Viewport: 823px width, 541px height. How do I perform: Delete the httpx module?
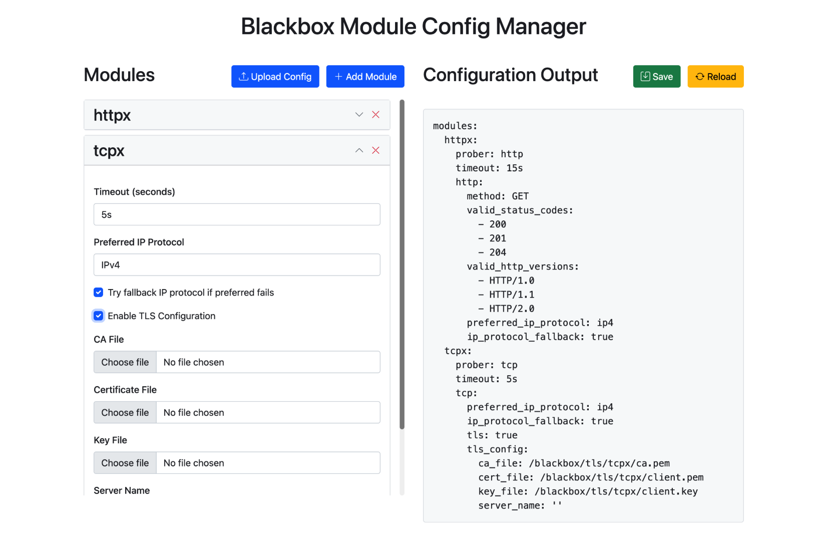tap(375, 115)
